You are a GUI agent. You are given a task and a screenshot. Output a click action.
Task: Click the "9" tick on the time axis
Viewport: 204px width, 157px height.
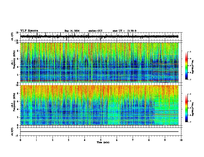[165, 140]
